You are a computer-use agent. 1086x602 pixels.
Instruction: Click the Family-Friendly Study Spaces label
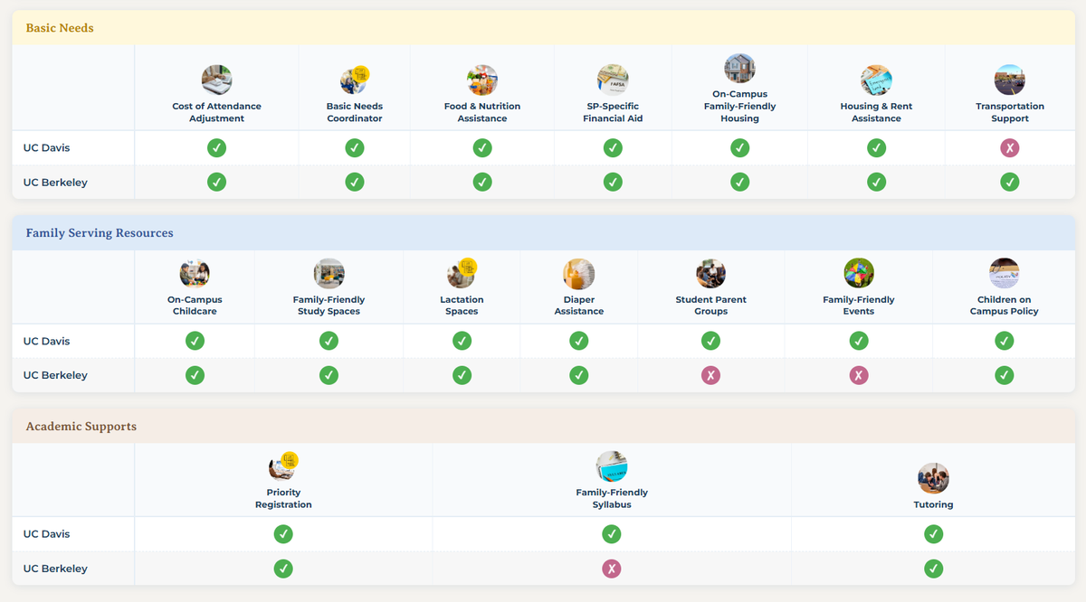point(329,306)
